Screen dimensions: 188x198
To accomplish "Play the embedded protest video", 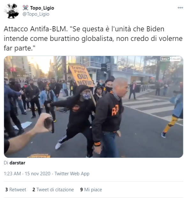I will (94, 107).
